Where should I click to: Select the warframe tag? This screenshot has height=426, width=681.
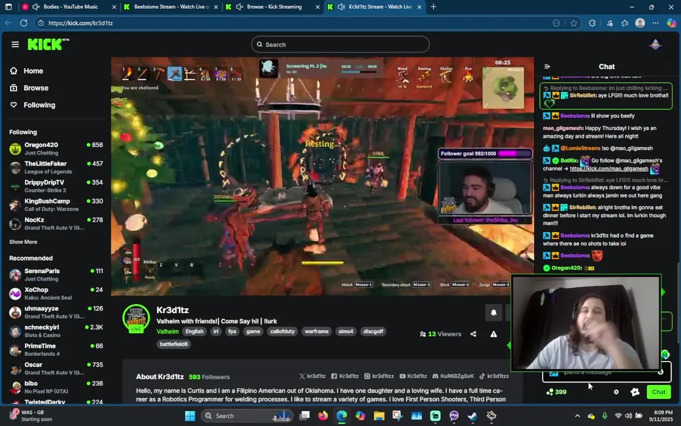316,331
